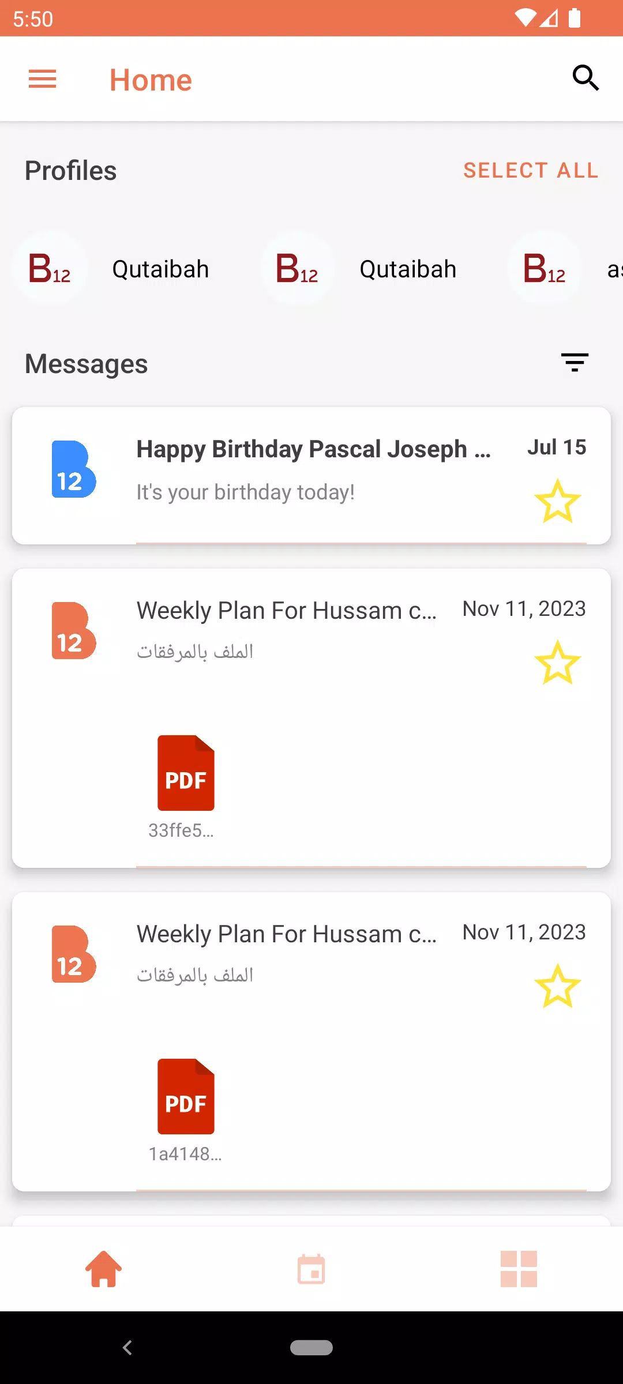The height and width of the screenshot is (1384, 623).
Task: Switch to the Home bottom tab
Action: 104,1269
